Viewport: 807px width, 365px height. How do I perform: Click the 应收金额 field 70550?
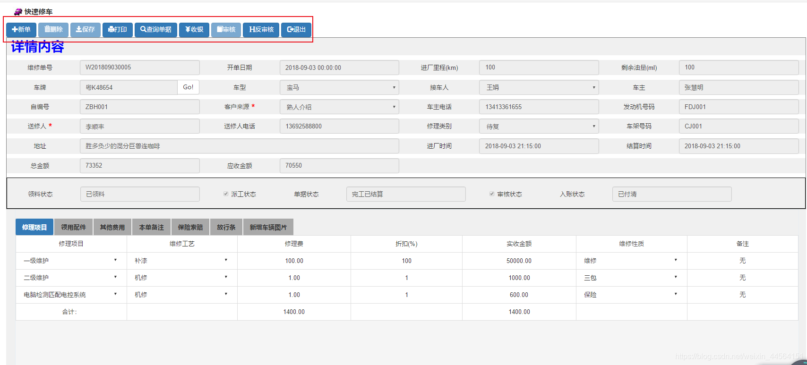coord(339,166)
